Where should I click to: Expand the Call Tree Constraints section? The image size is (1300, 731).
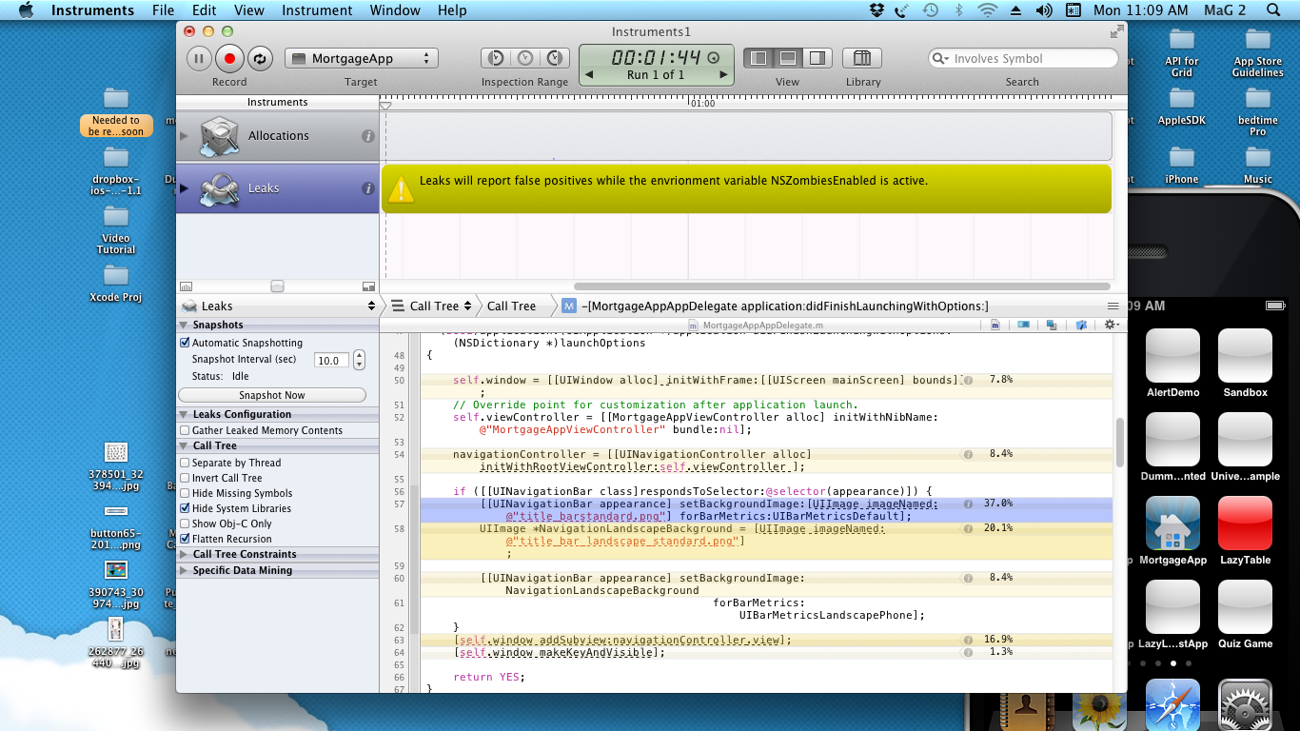(184, 554)
